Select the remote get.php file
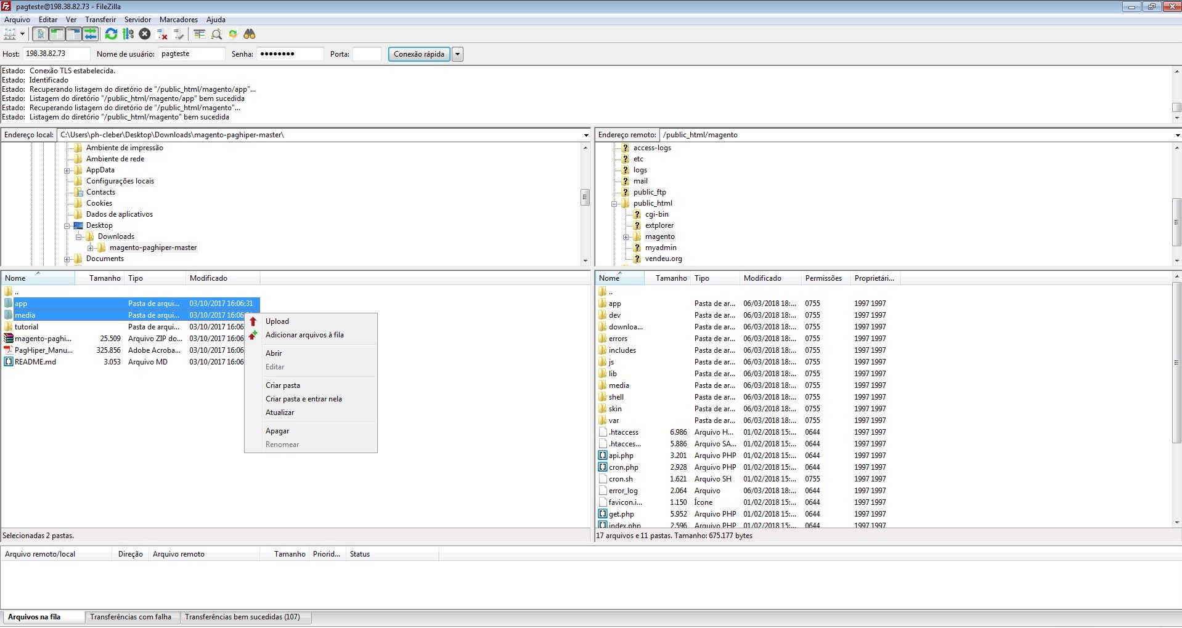This screenshot has height=628, width=1182. click(749, 514)
